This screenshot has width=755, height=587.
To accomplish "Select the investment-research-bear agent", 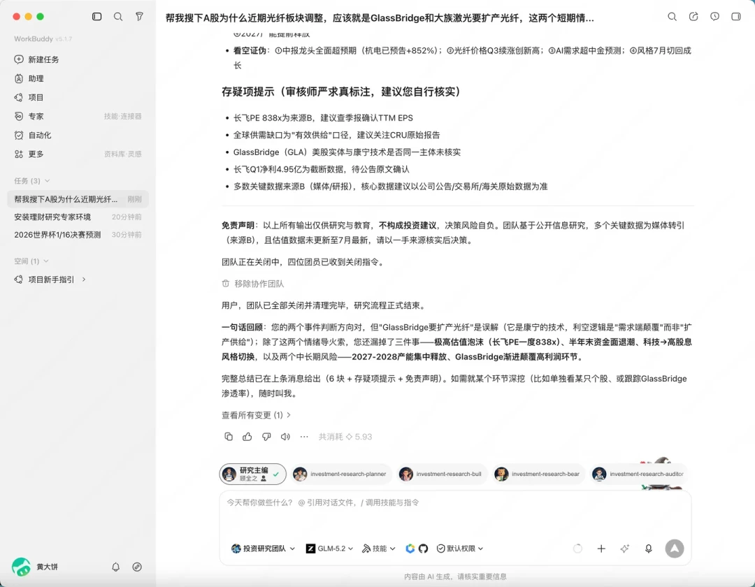I will click(x=538, y=474).
